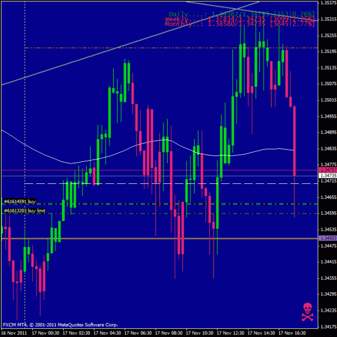The height and width of the screenshot is (337, 337).
Task: Click the 1.34895 price scale value
Action: coord(328,133)
